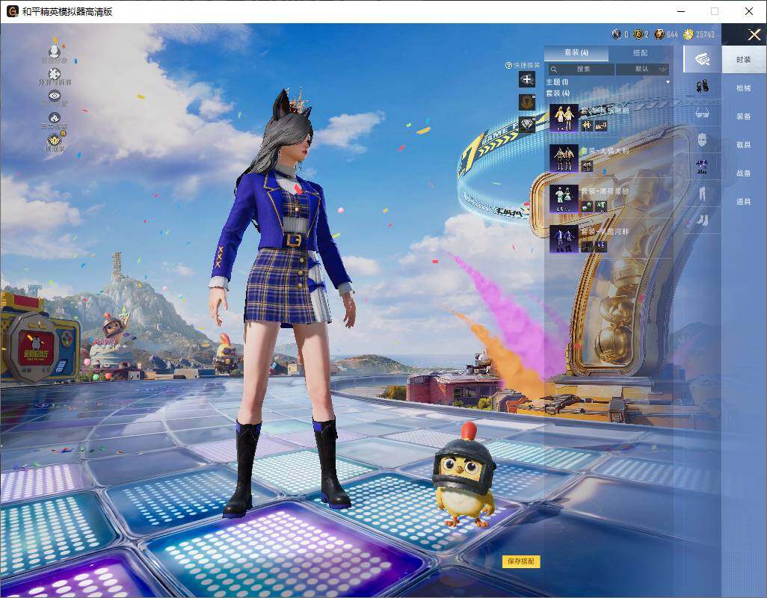Click the yellow 保存搭配 button

[x=521, y=561]
